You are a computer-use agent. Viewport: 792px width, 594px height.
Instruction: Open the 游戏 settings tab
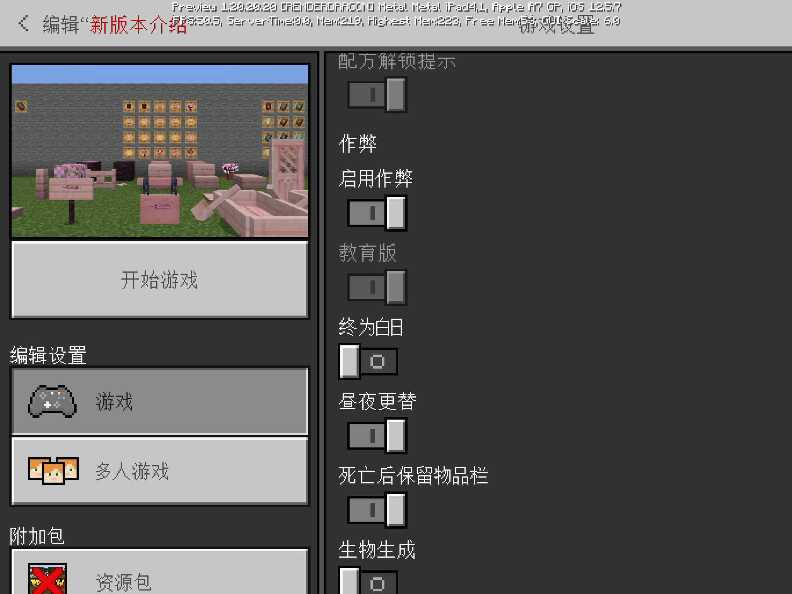tap(160, 401)
